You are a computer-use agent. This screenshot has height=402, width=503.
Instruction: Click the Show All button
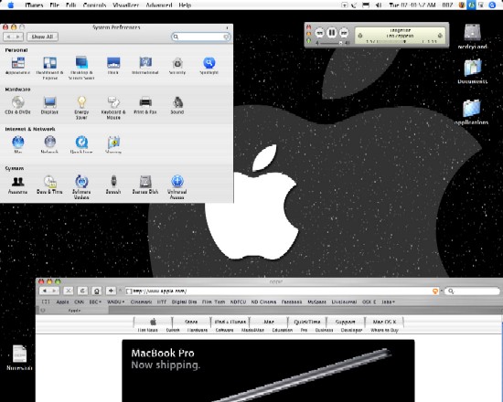pyautogui.click(x=42, y=37)
